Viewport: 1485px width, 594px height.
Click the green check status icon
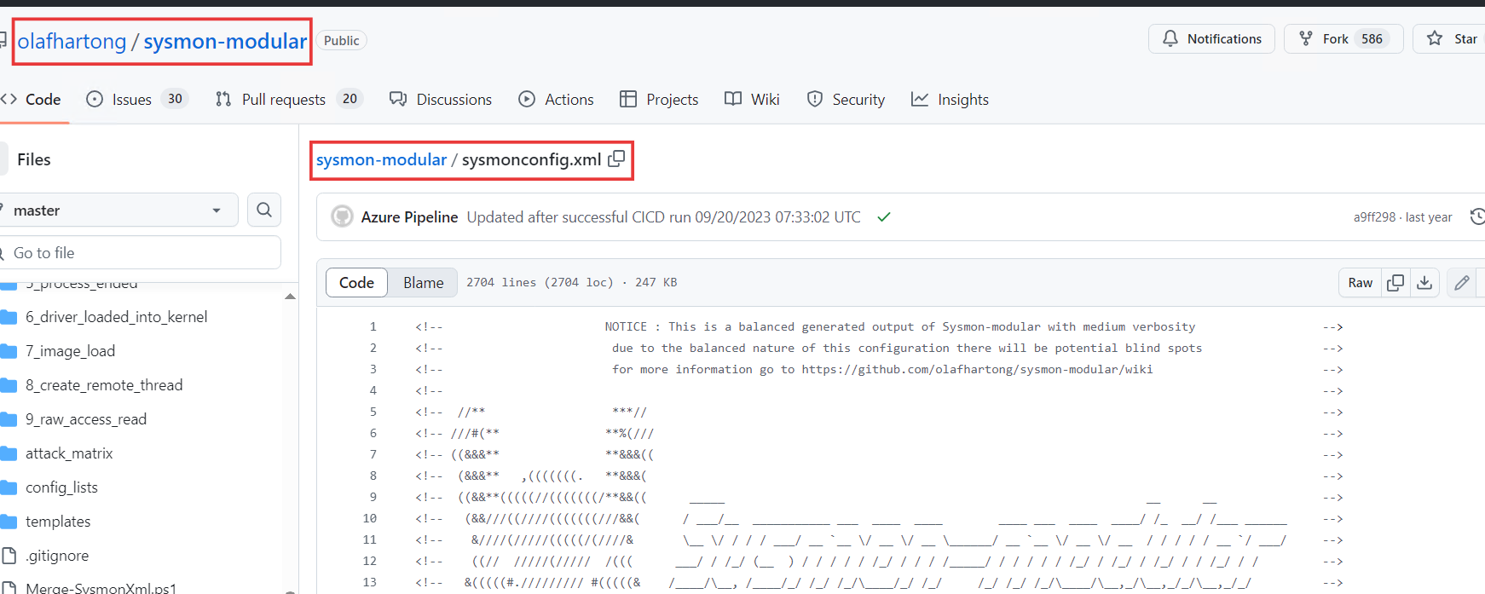(x=884, y=217)
